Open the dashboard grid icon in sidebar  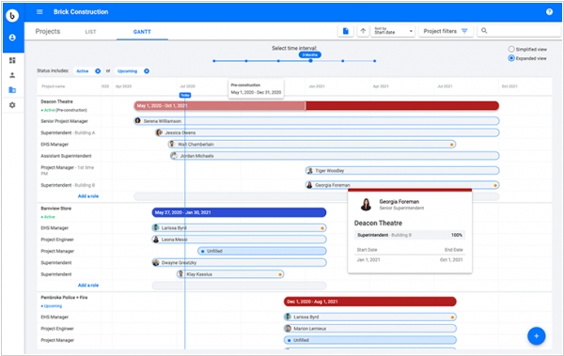[12, 60]
